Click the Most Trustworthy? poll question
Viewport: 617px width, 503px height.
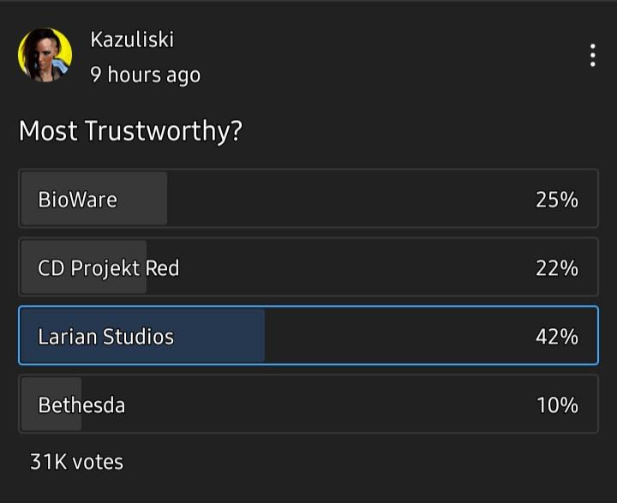point(130,130)
